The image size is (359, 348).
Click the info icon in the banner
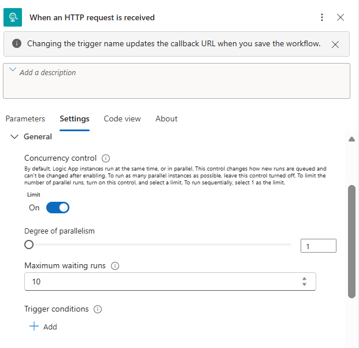tap(17, 44)
